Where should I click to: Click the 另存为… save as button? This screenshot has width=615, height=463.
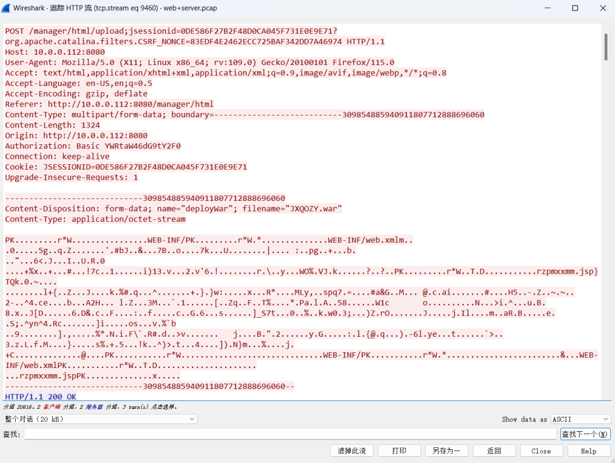tap(447, 451)
